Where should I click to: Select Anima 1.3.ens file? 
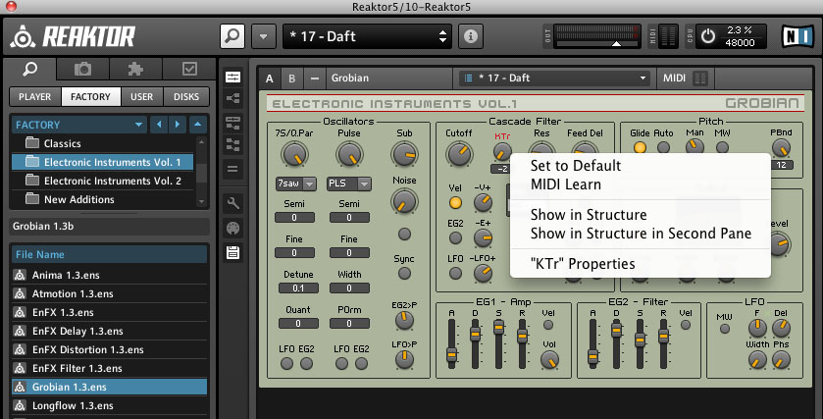click(109, 275)
